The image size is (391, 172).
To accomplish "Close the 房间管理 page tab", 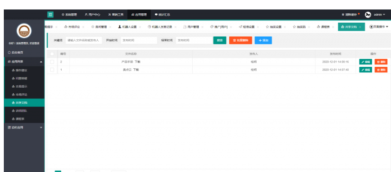I will (x=110, y=27).
